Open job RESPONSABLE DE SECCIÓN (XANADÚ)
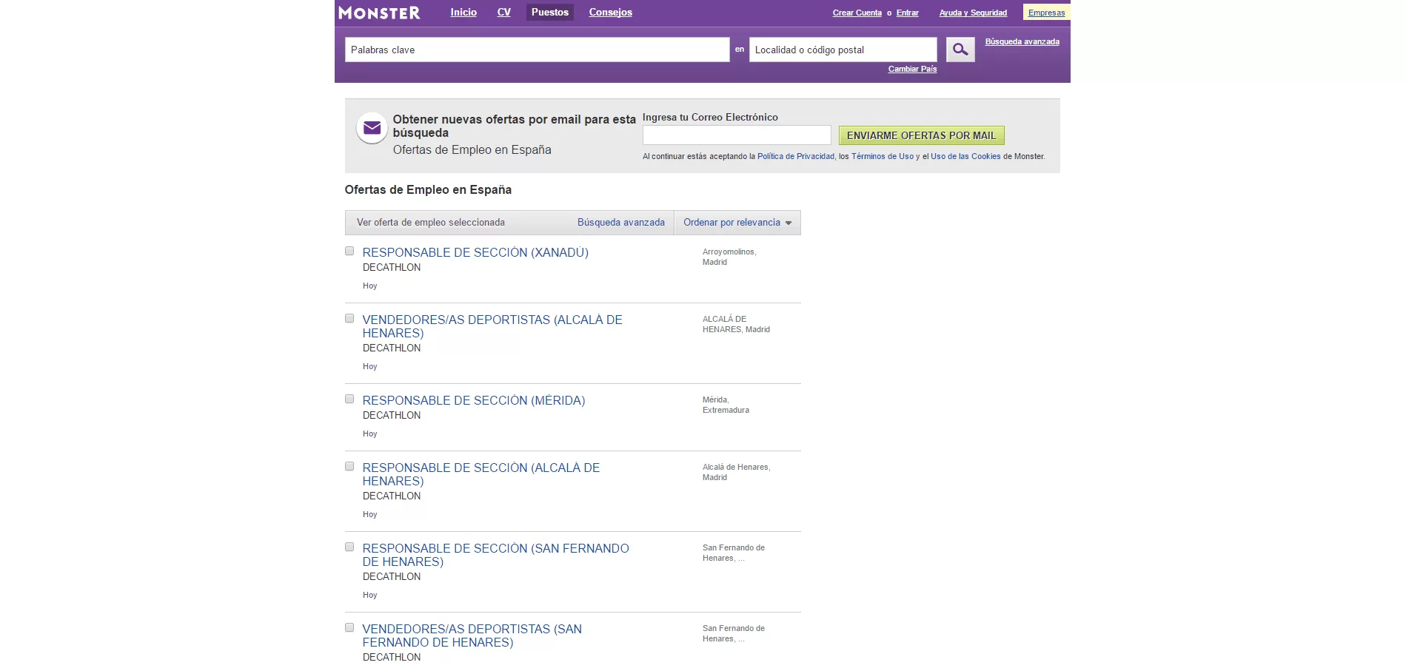Image resolution: width=1406 pixels, height=671 pixels. [475, 252]
